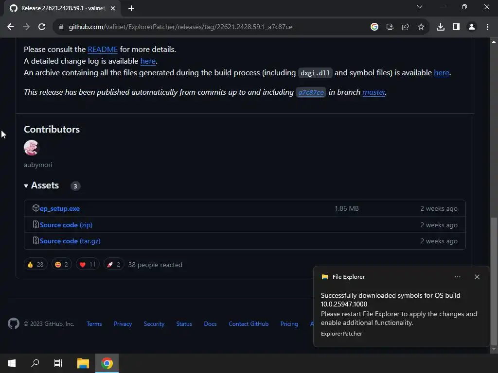Open Chrome profile menu
Image resolution: width=498 pixels, height=373 pixels.
pyautogui.click(x=472, y=27)
